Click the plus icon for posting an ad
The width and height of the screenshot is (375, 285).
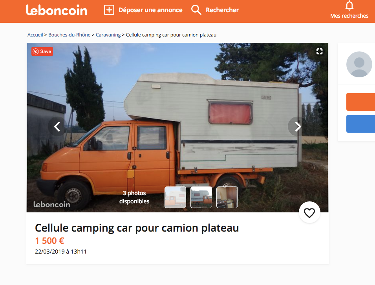(109, 10)
